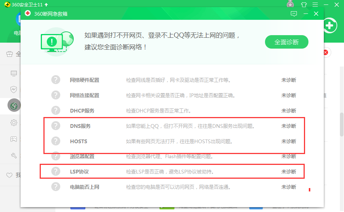Click the red cross 360断网急救箱 logo
The width and height of the screenshot is (344, 212).
(x=28, y=13)
